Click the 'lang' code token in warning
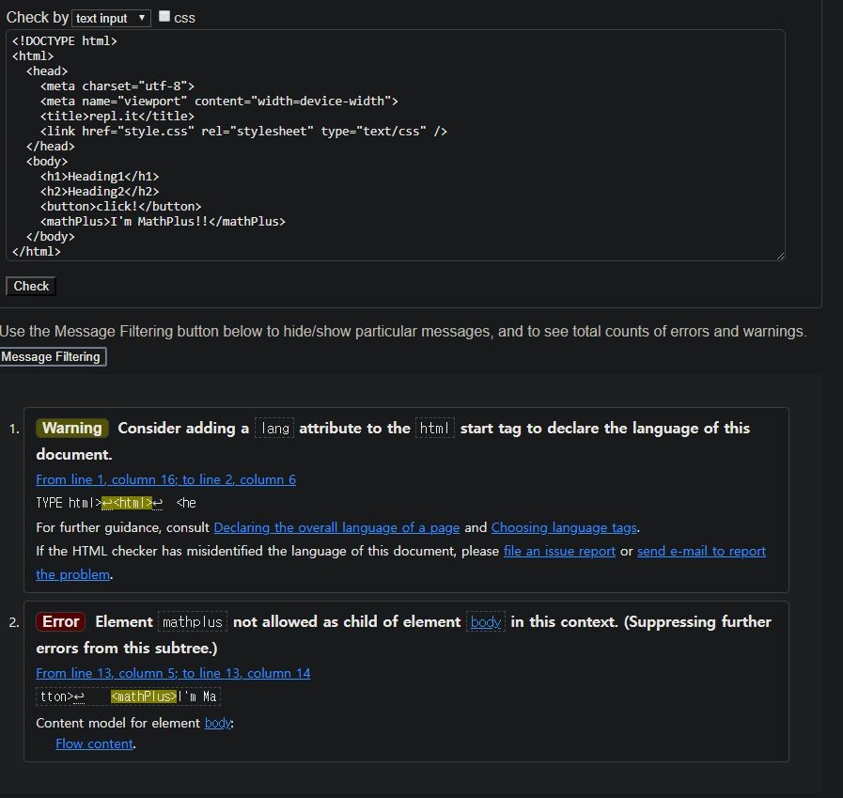Screen dimensions: 843x798 [274, 429]
